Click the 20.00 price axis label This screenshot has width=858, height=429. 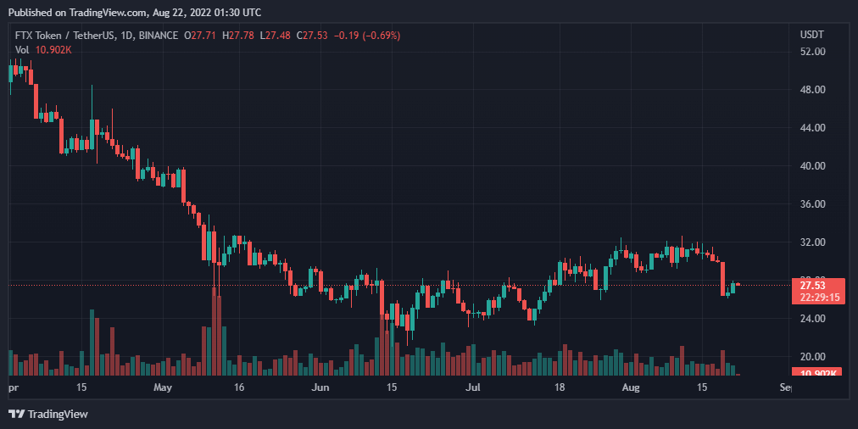coord(813,357)
